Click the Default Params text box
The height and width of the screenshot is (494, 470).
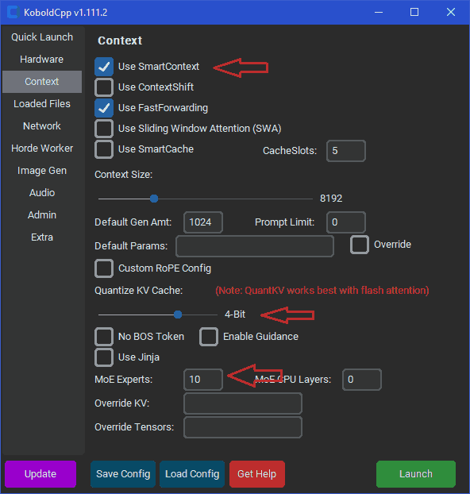point(255,246)
